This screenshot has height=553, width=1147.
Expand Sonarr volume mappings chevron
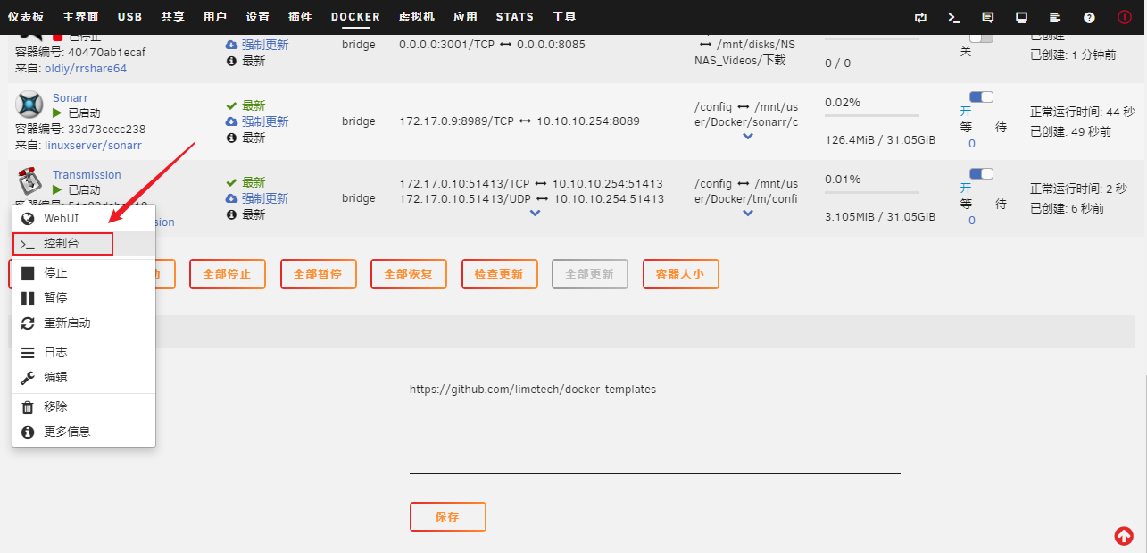[748, 137]
